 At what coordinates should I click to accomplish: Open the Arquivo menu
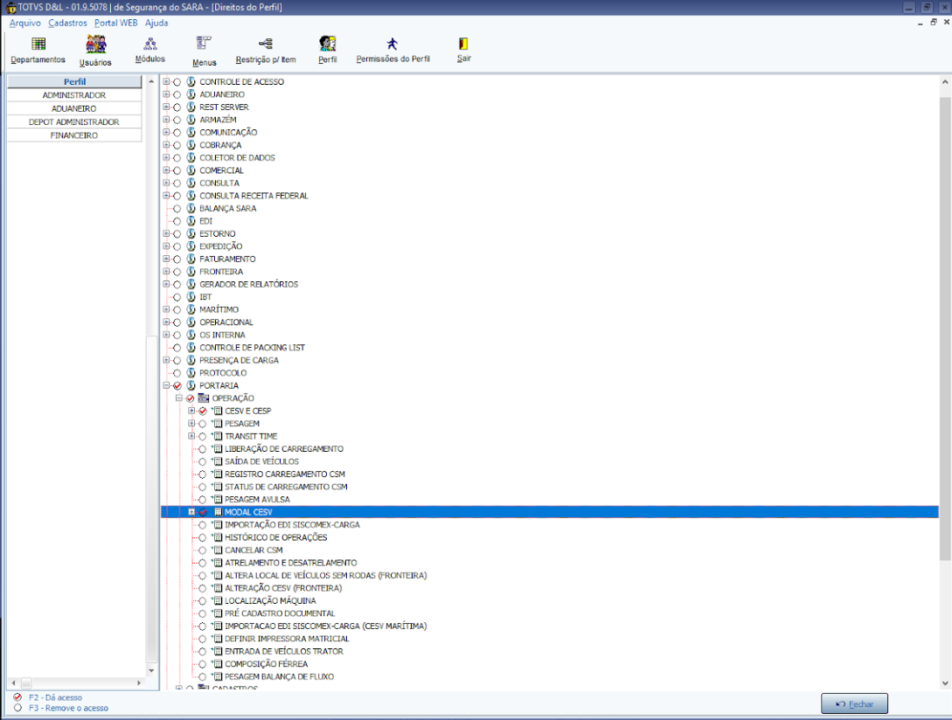pos(24,23)
